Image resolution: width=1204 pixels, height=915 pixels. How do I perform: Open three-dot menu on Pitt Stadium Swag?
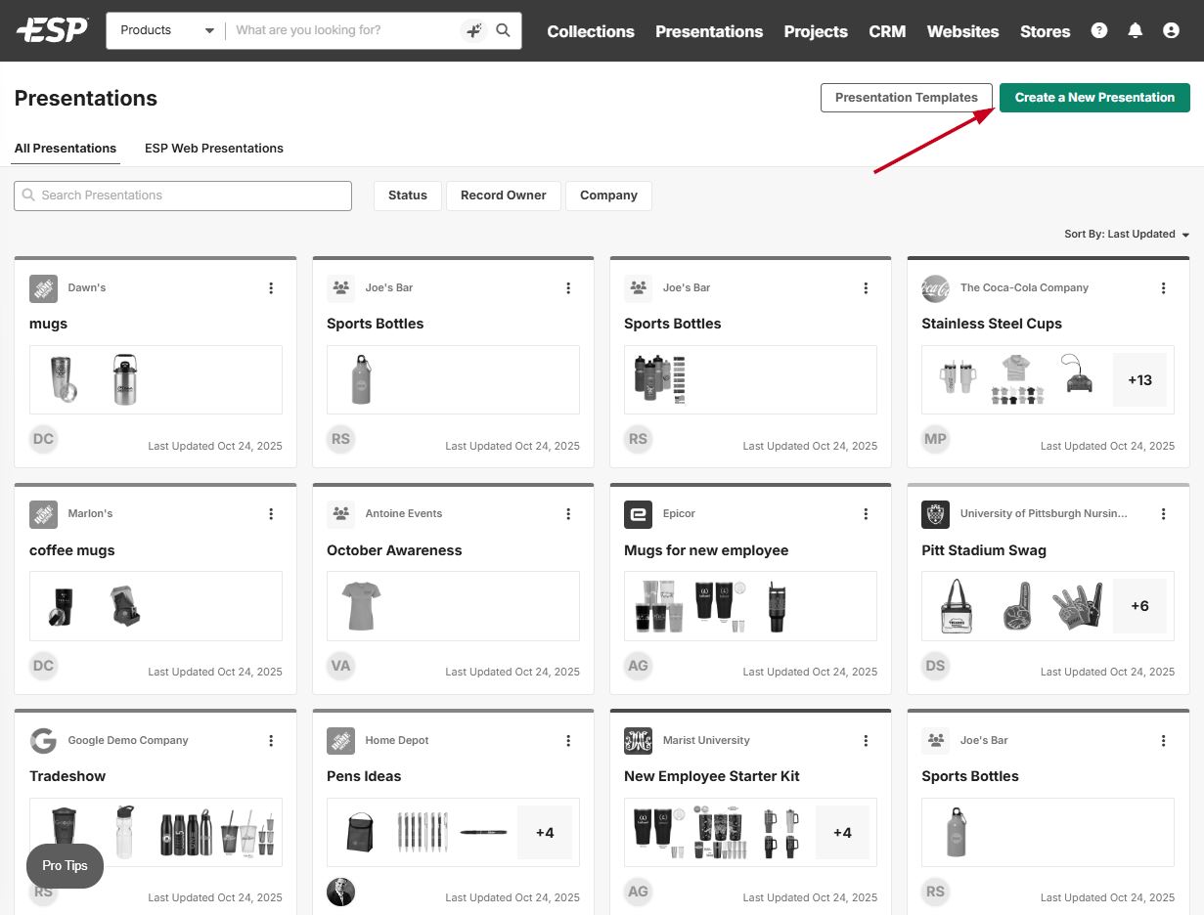click(1163, 514)
